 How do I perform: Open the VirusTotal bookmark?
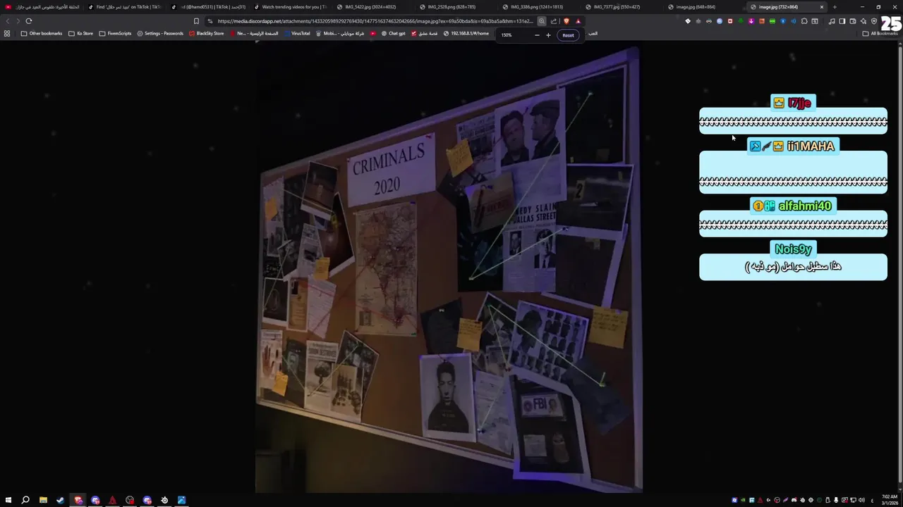296,33
